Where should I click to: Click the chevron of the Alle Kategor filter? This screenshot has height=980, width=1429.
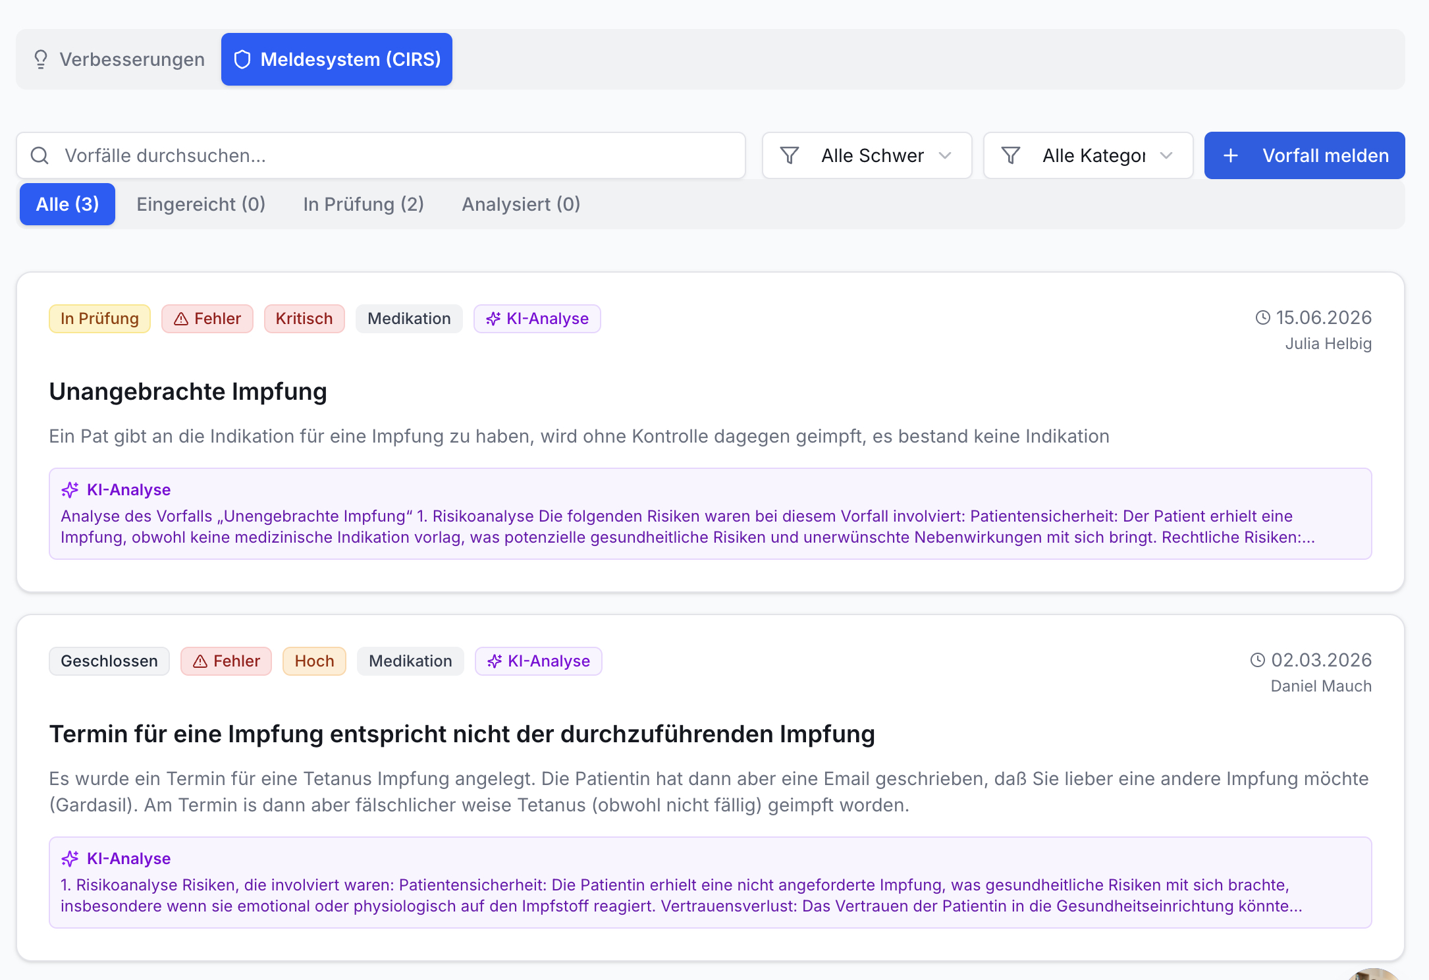1166,155
